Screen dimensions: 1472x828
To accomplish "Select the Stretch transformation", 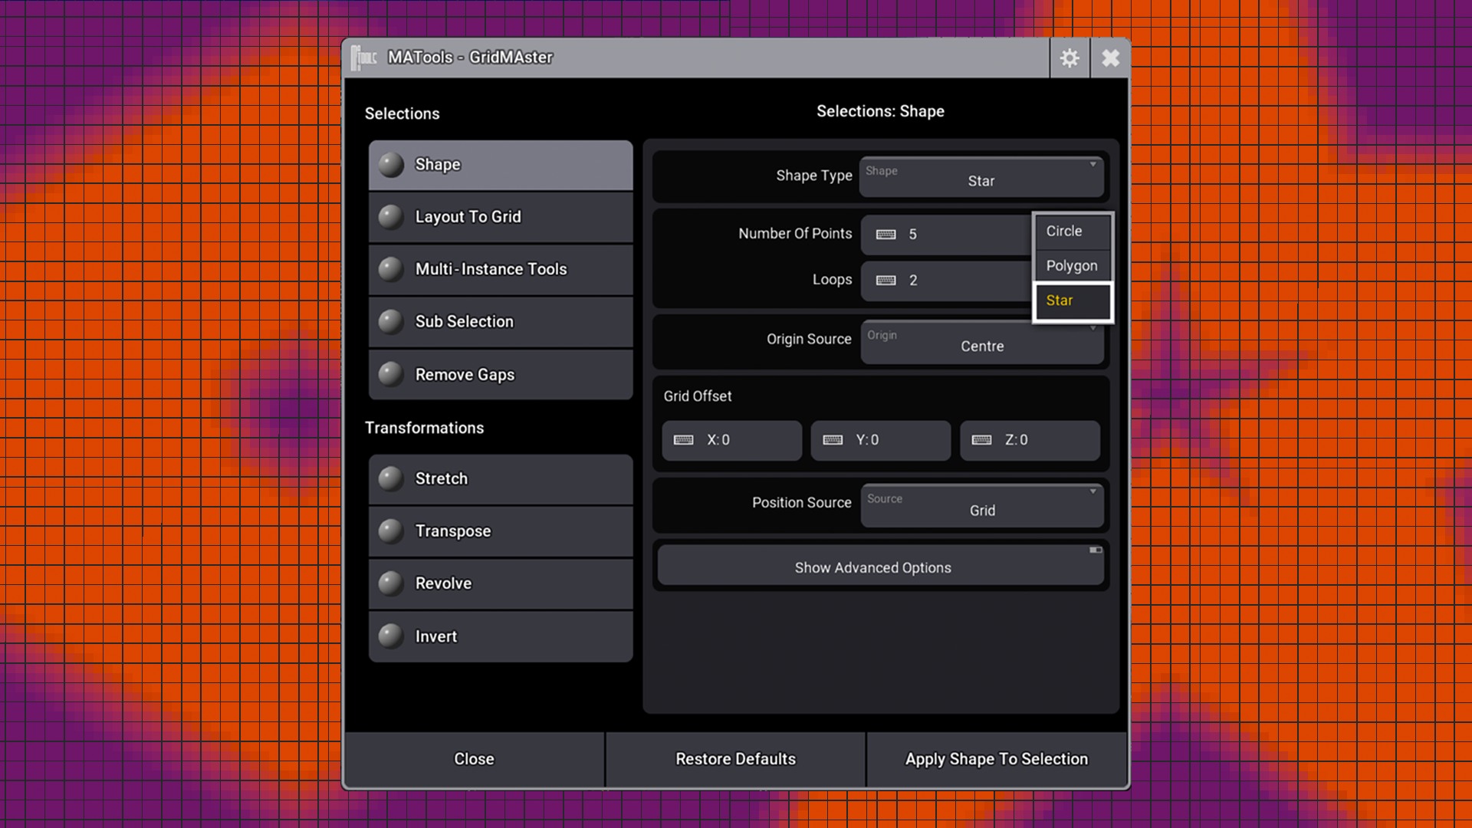I will (x=501, y=478).
